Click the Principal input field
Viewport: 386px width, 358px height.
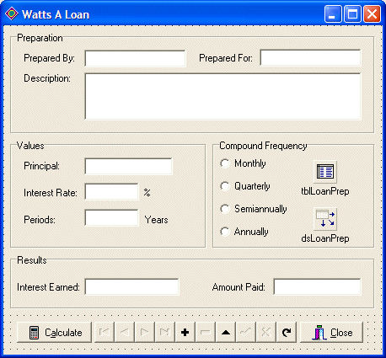(128, 166)
